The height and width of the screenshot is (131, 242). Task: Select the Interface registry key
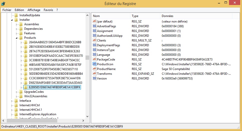(25, 101)
